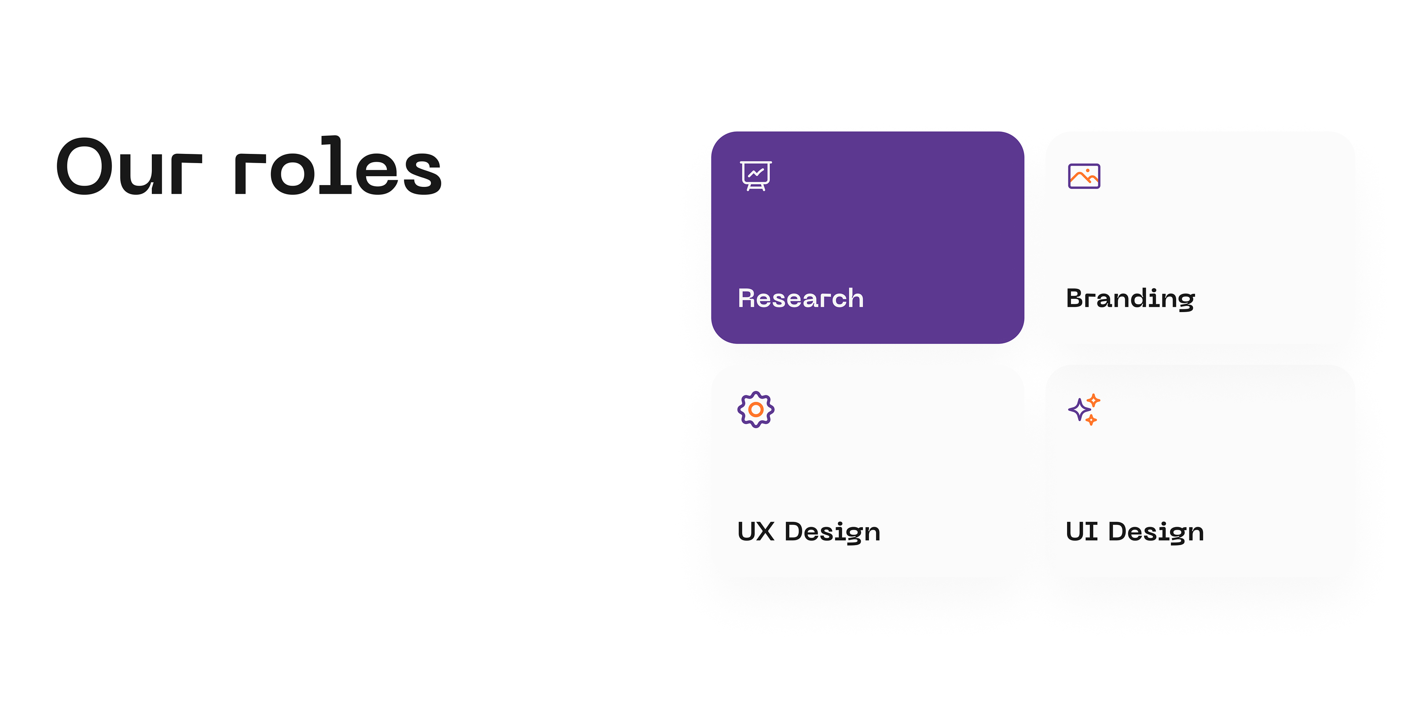Click the word "roles" in the heading
The height and width of the screenshot is (710, 1408).
point(338,167)
